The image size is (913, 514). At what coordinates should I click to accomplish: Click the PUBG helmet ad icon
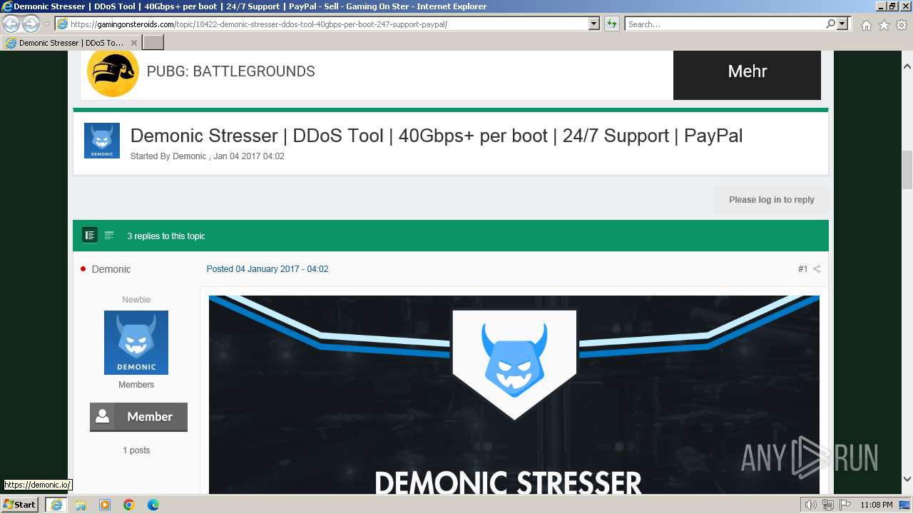(113, 71)
